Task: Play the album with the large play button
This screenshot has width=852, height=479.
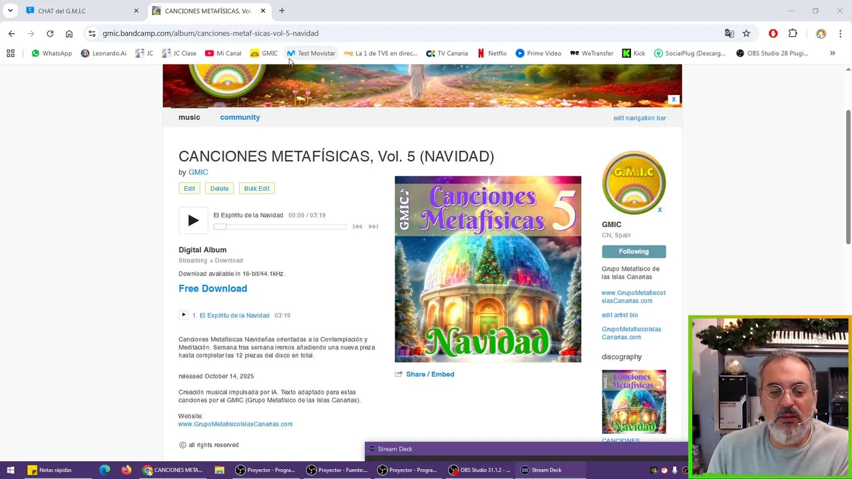Action: (x=193, y=220)
